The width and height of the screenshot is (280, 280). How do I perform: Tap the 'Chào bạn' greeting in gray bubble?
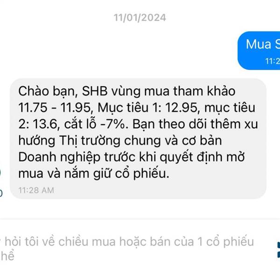pos(46,91)
